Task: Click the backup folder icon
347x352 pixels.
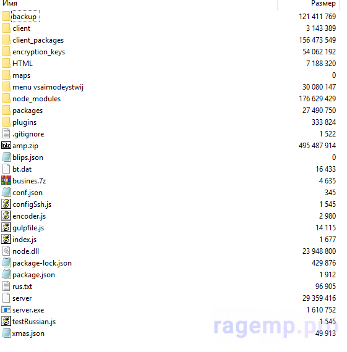Action: coord(6,17)
